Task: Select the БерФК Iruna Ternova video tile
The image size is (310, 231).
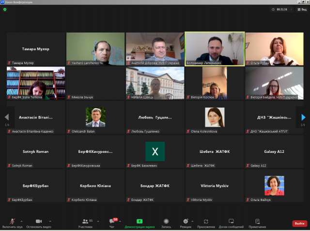Action: coord(36,83)
